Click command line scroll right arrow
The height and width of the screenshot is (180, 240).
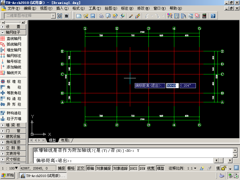[230, 160]
